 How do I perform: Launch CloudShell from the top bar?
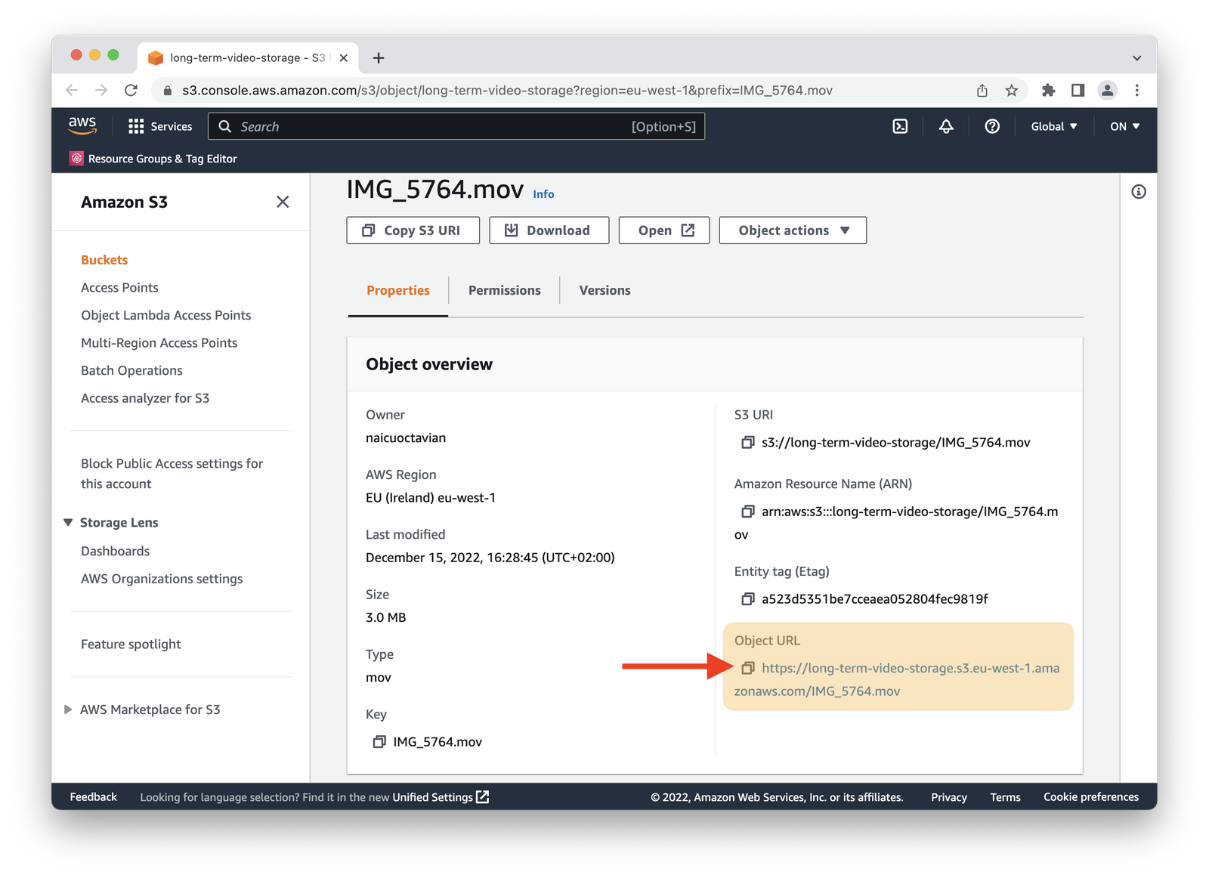tap(899, 126)
